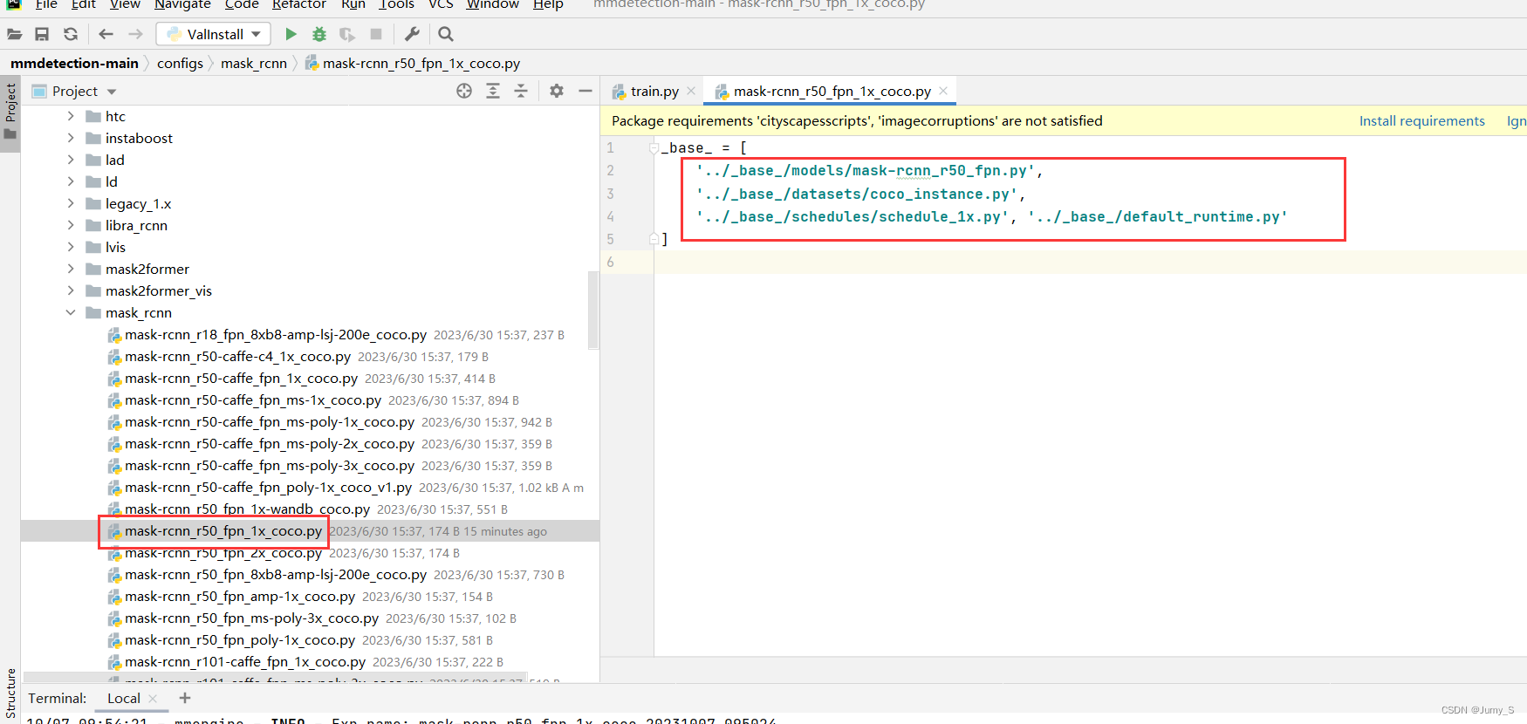This screenshot has height=724, width=1527.
Task: Start debugging with the bug icon
Action: (319, 34)
